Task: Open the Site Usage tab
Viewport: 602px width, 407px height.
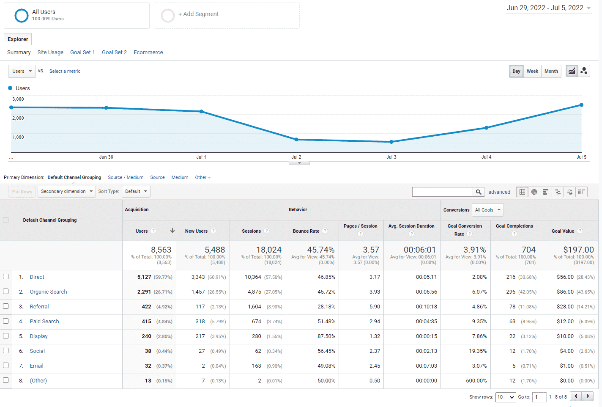Action: click(50, 52)
